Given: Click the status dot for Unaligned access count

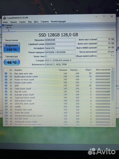Looking at the screenshot, I should (6, 122).
